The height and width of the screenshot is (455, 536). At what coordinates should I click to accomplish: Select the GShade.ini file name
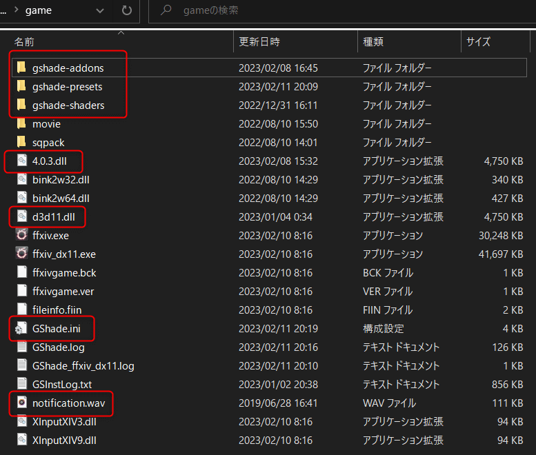[x=57, y=329]
